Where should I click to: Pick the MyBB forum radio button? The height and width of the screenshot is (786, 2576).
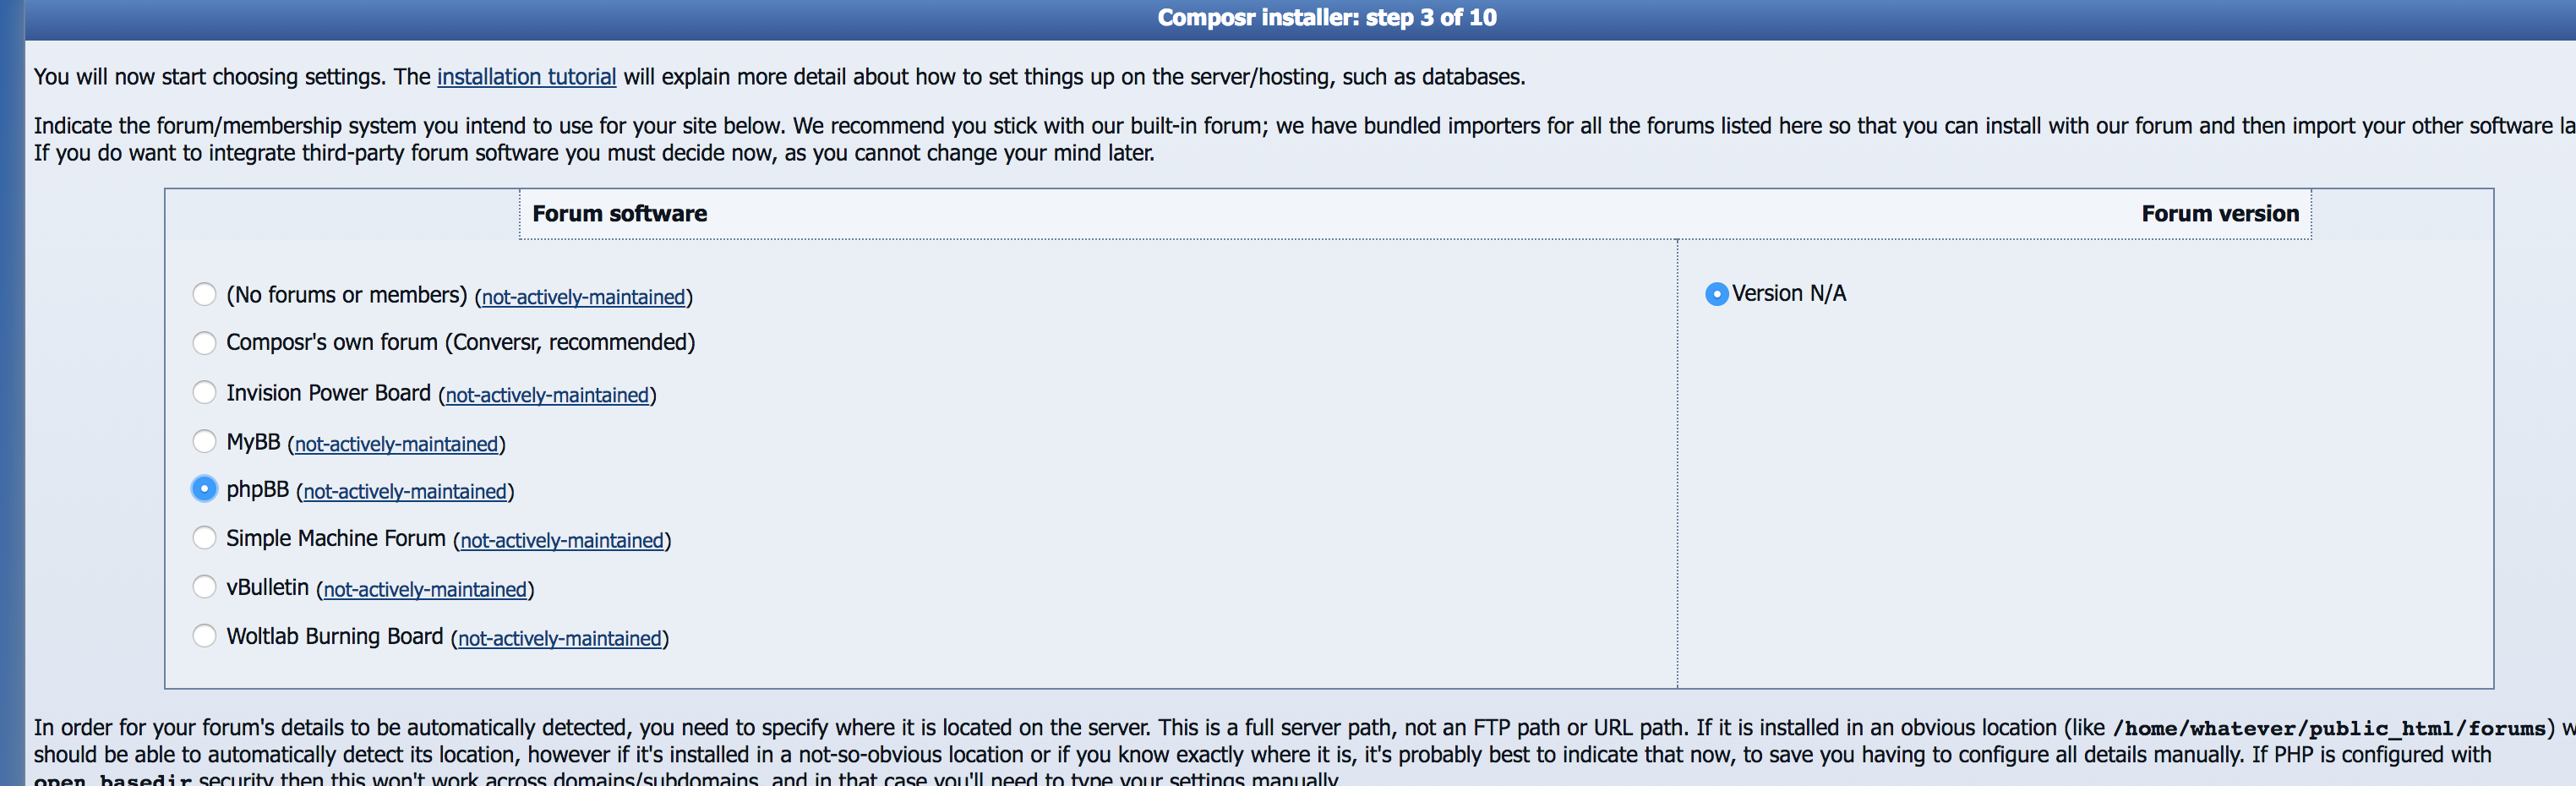point(204,441)
